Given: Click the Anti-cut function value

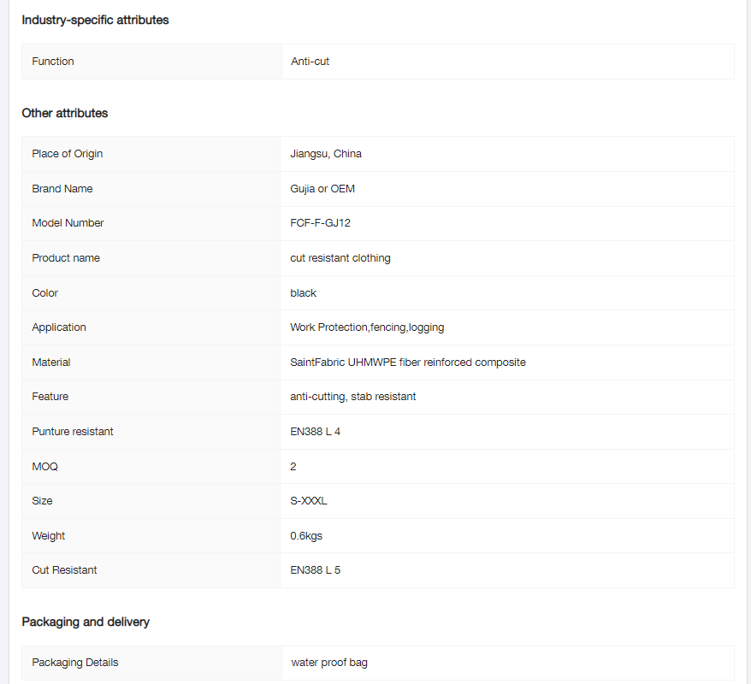Looking at the screenshot, I should (x=310, y=62).
